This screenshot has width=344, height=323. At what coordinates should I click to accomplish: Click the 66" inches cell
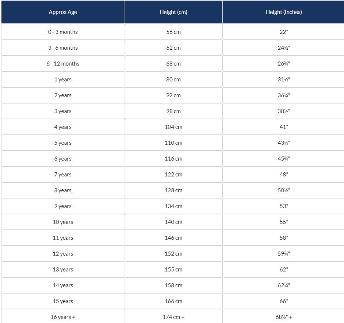(x=284, y=301)
